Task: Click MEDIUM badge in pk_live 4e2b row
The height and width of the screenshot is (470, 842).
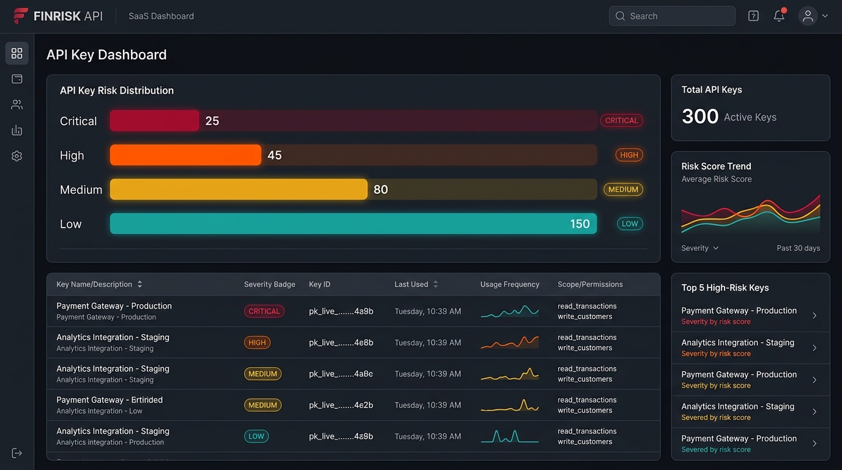Action: click(263, 405)
